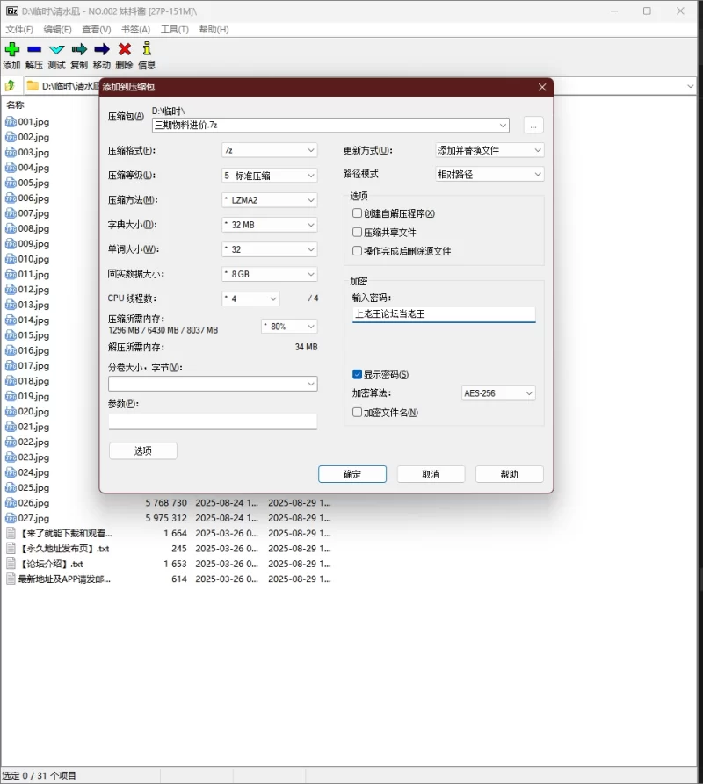
Task: Open the 帮助(H) menu
Action: tap(214, 30)
